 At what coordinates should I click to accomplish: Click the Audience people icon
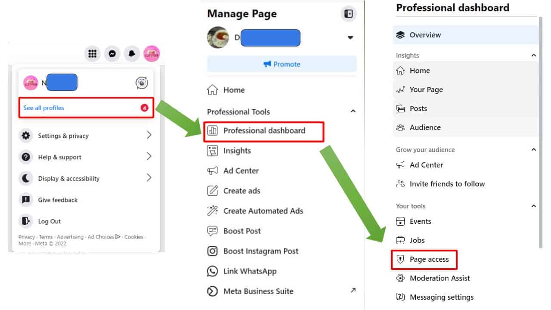(x=400, y=127)
